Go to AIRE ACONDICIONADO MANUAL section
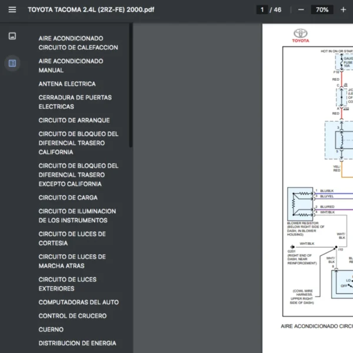The width and height of the screenshot is (353, 353). [x=71, y=65]
